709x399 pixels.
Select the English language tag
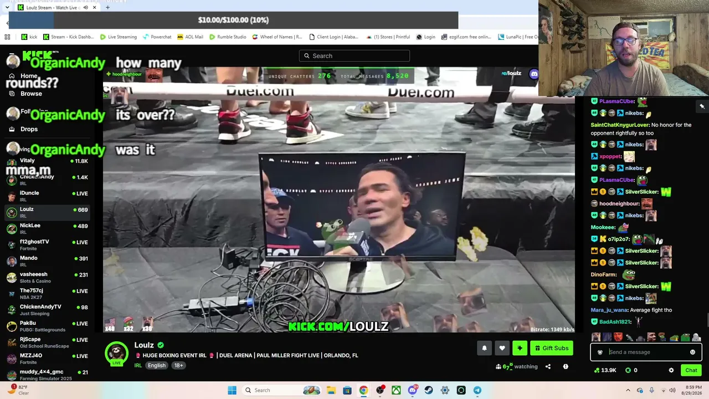(157, 366)
